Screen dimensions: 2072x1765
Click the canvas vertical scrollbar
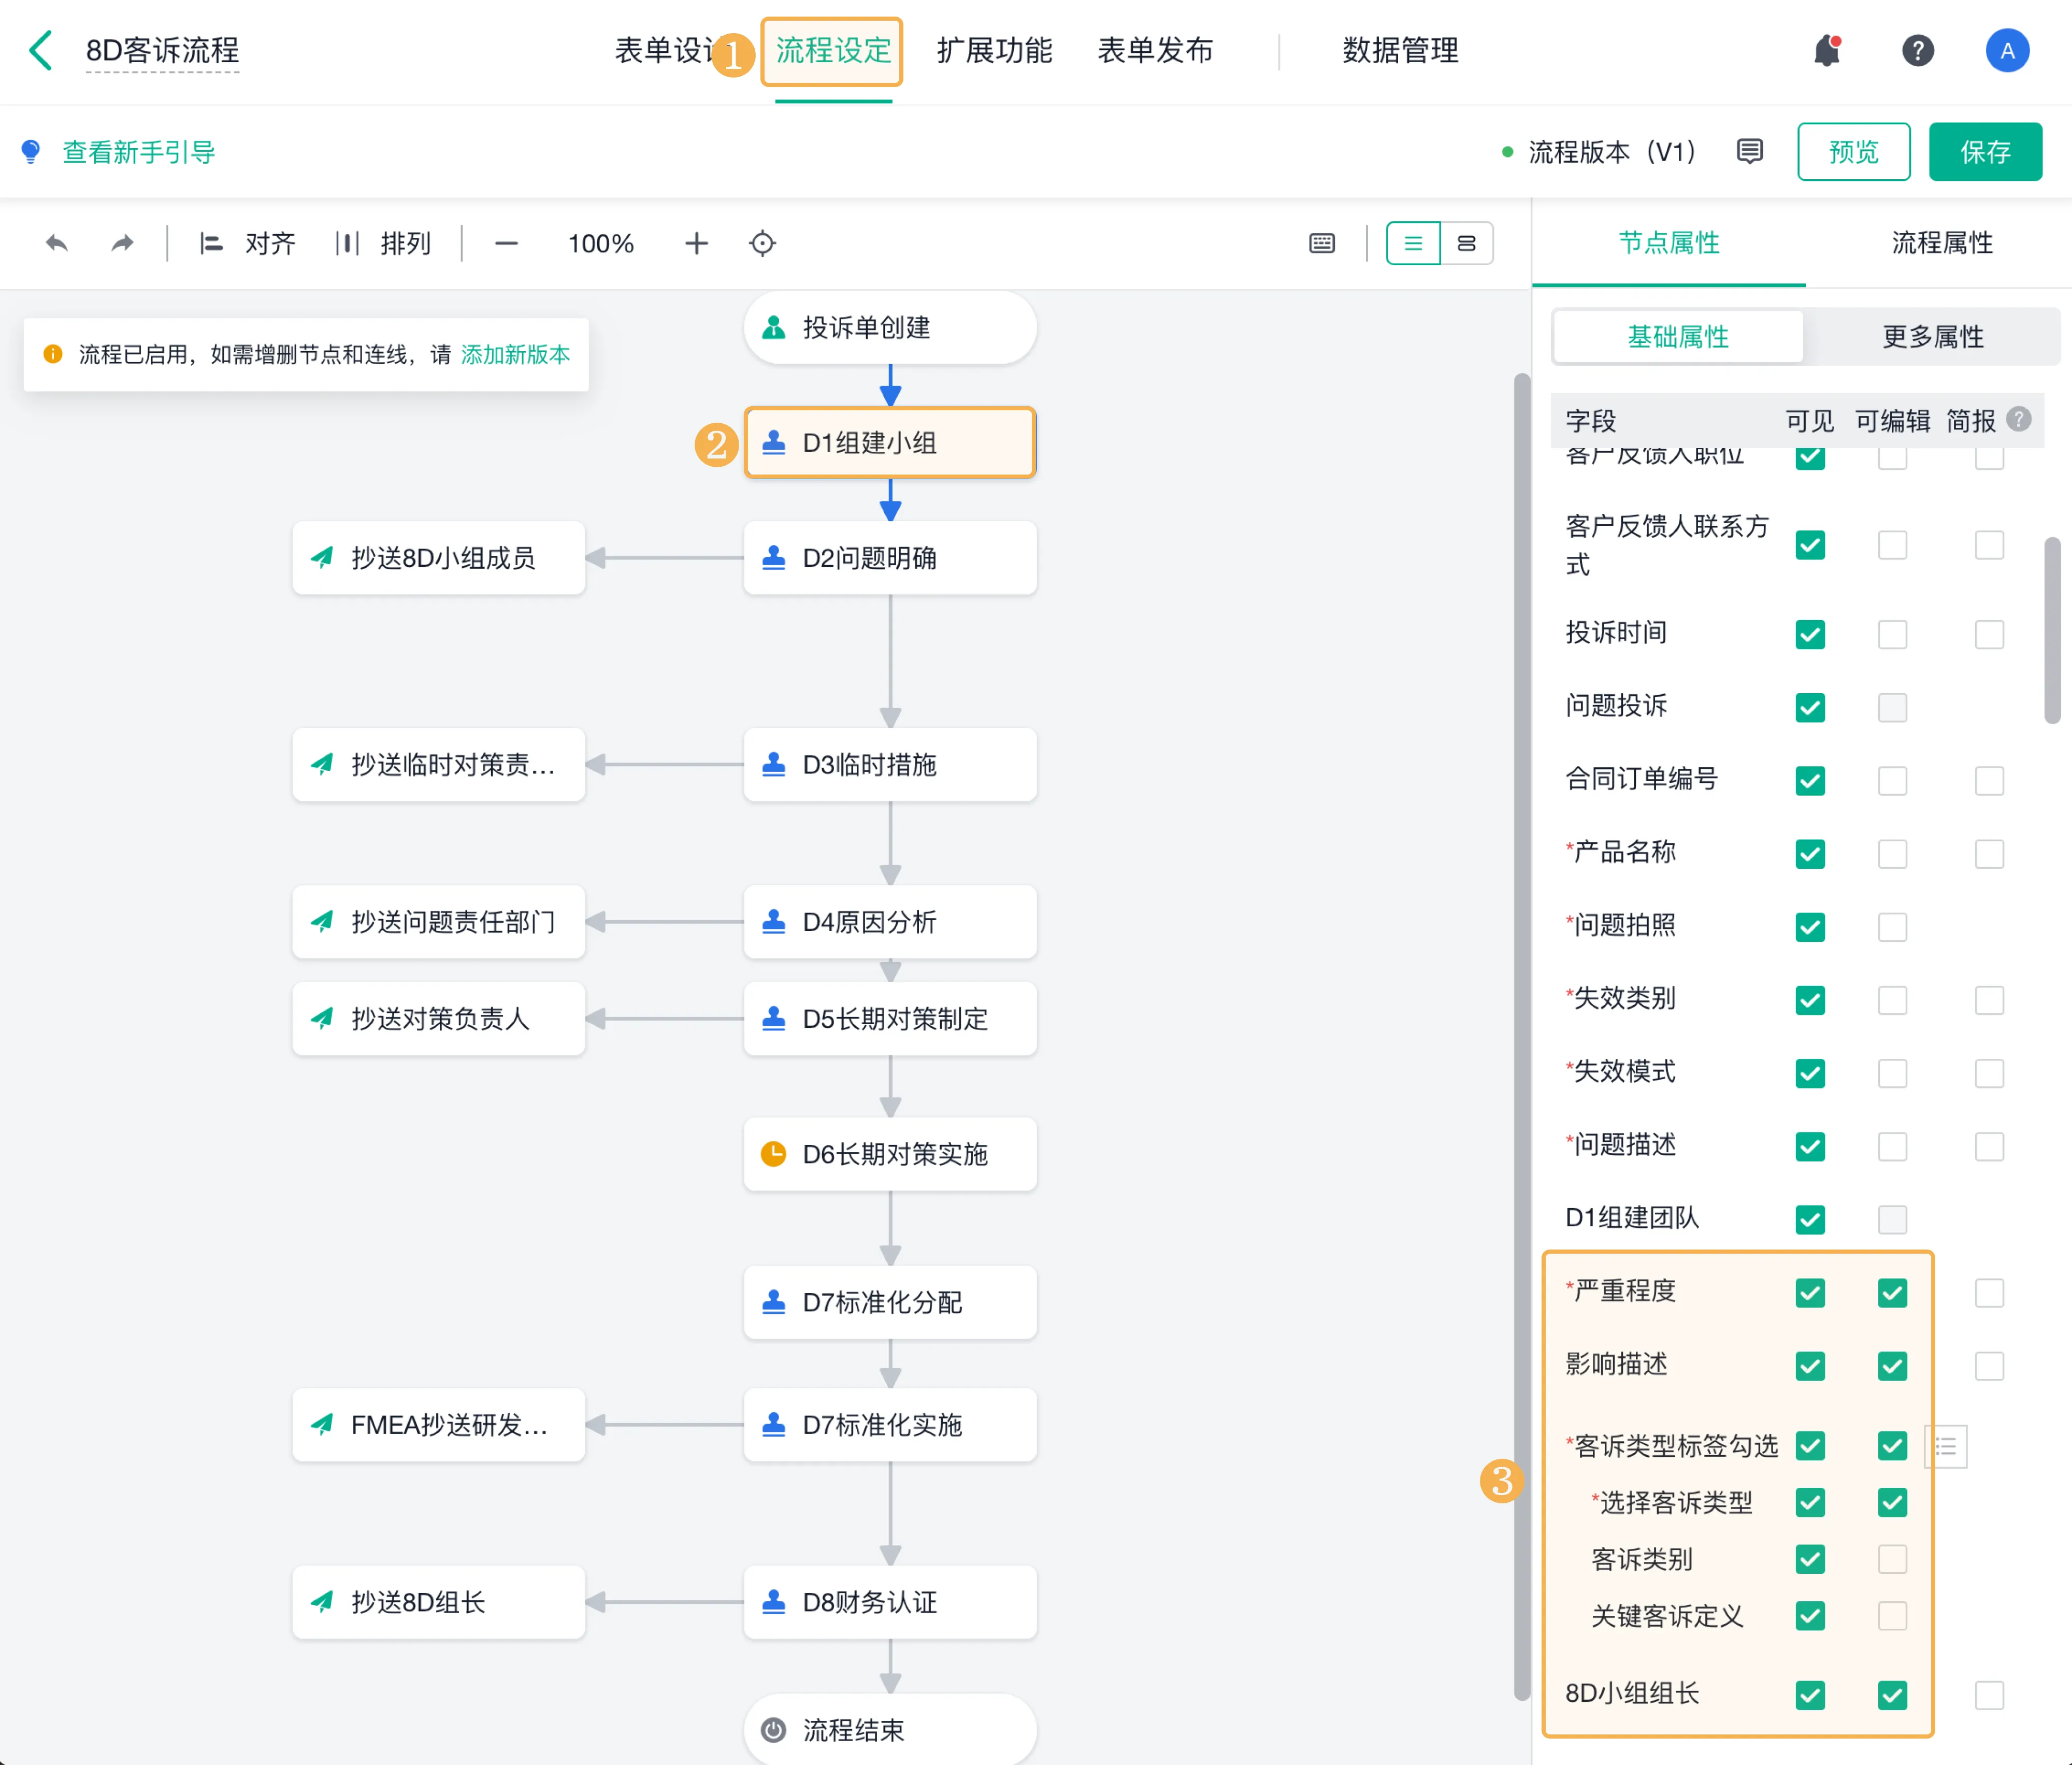coord(1521,1038)
